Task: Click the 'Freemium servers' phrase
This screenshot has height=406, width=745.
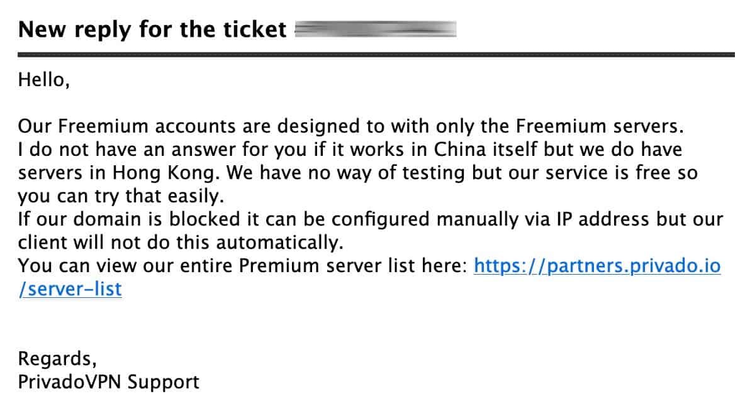Action: point(599,126)
